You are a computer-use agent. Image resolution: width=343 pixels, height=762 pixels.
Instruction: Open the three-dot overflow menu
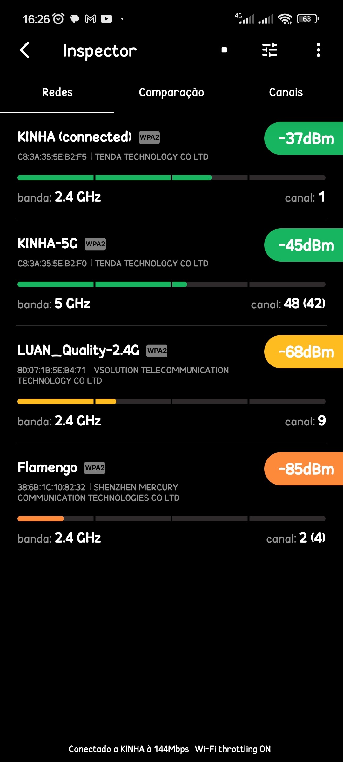click(x=318, y=50)
